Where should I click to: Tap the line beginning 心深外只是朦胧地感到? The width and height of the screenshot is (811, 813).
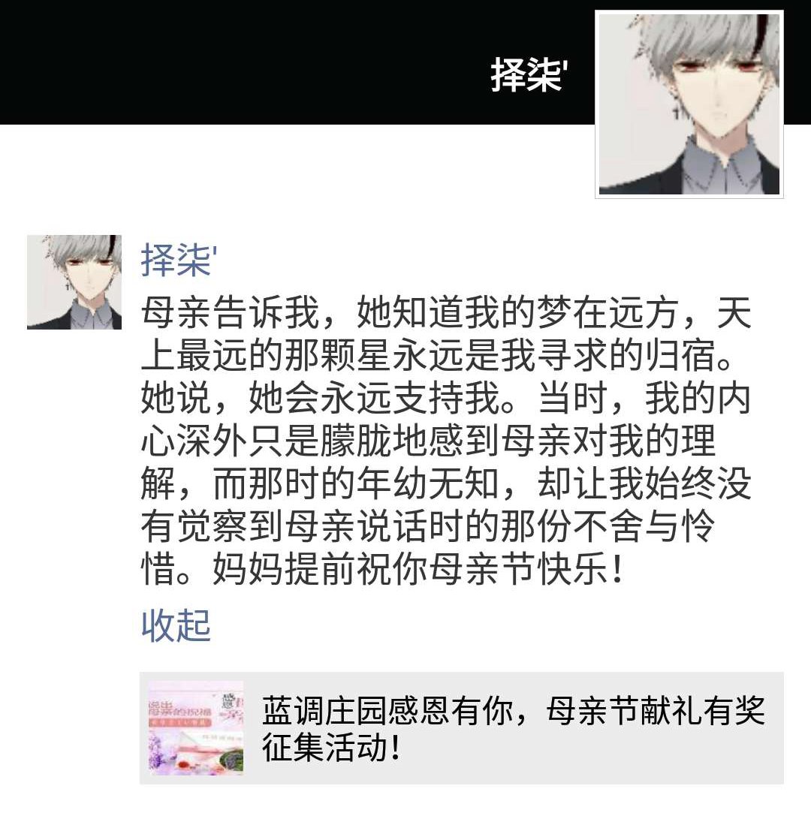pyautogui.click(x=428, y=441)
